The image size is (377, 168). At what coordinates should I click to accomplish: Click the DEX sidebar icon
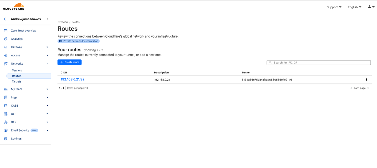pyautogui.click(x=6, y=122)
